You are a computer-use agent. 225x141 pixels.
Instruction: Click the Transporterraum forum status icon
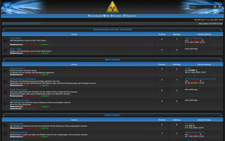[x=5, y=104]
